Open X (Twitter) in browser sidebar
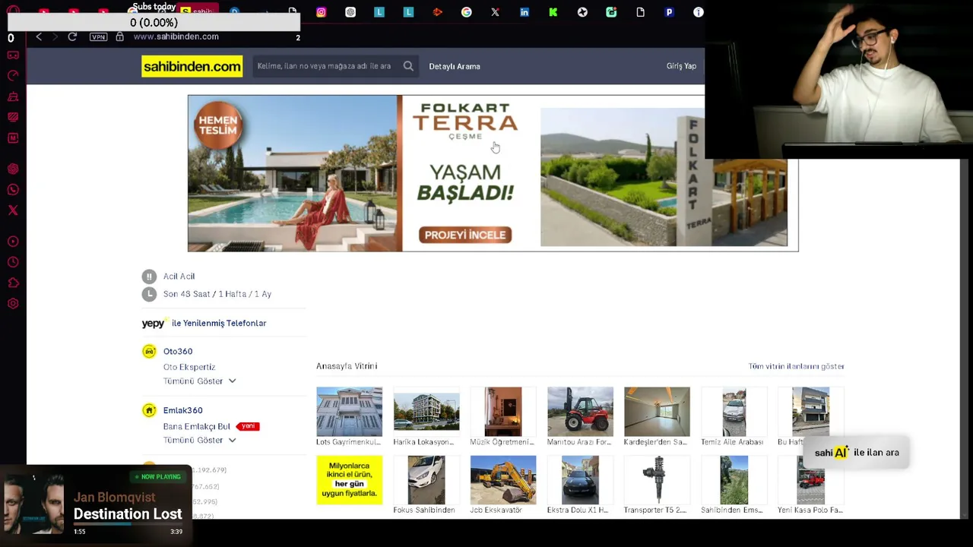Viewport: 973px width, 547px height. [13, 210]
